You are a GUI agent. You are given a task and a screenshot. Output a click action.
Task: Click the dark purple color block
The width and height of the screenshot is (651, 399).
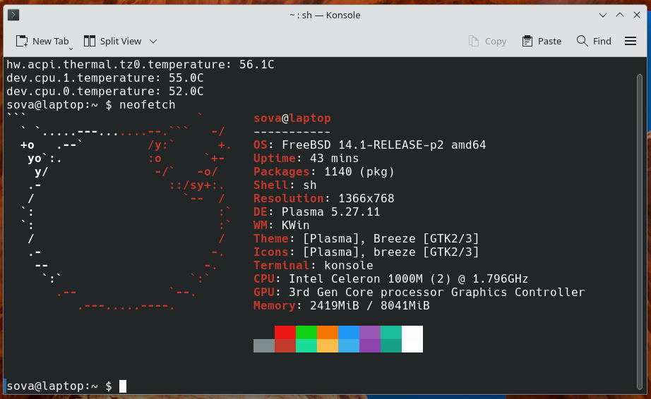coord(370,345)
